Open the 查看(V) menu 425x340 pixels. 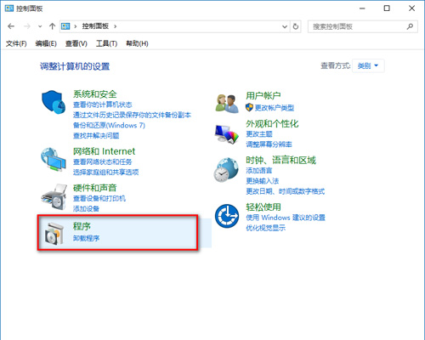tap(76, 43)
